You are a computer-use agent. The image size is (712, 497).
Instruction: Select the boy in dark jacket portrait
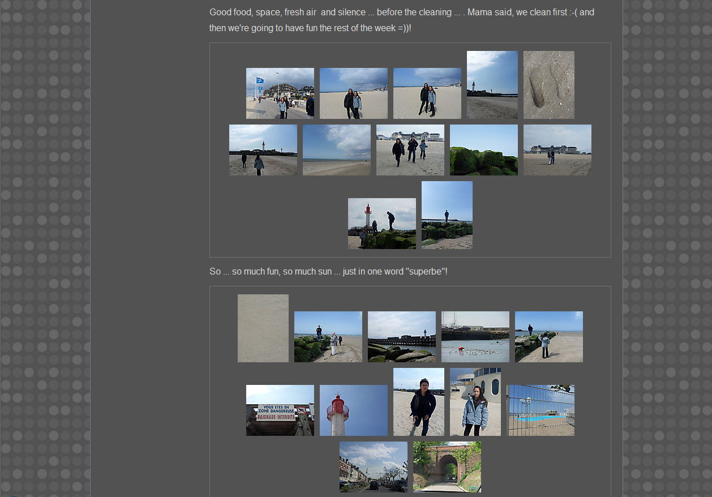(418, 402)
